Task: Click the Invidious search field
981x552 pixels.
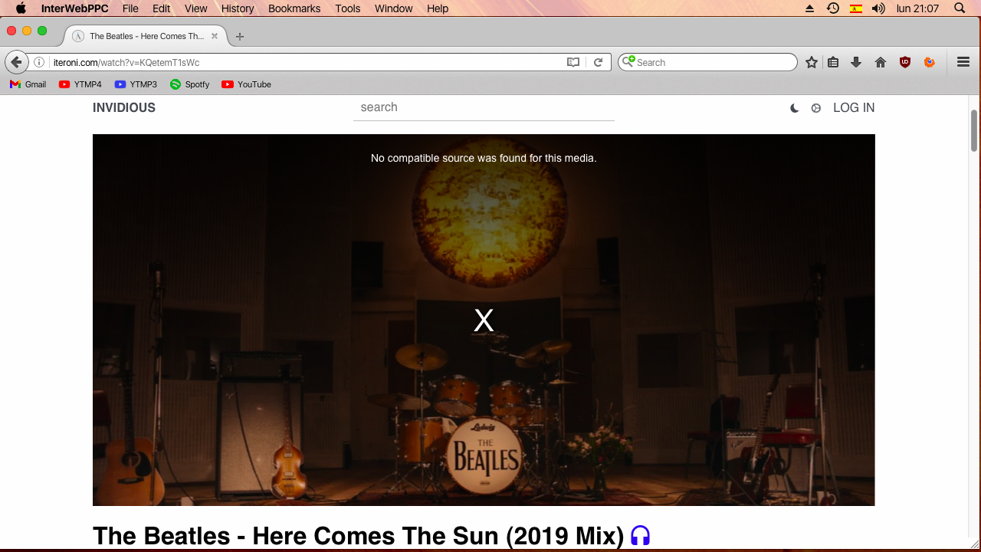Action: coord(484,107)
